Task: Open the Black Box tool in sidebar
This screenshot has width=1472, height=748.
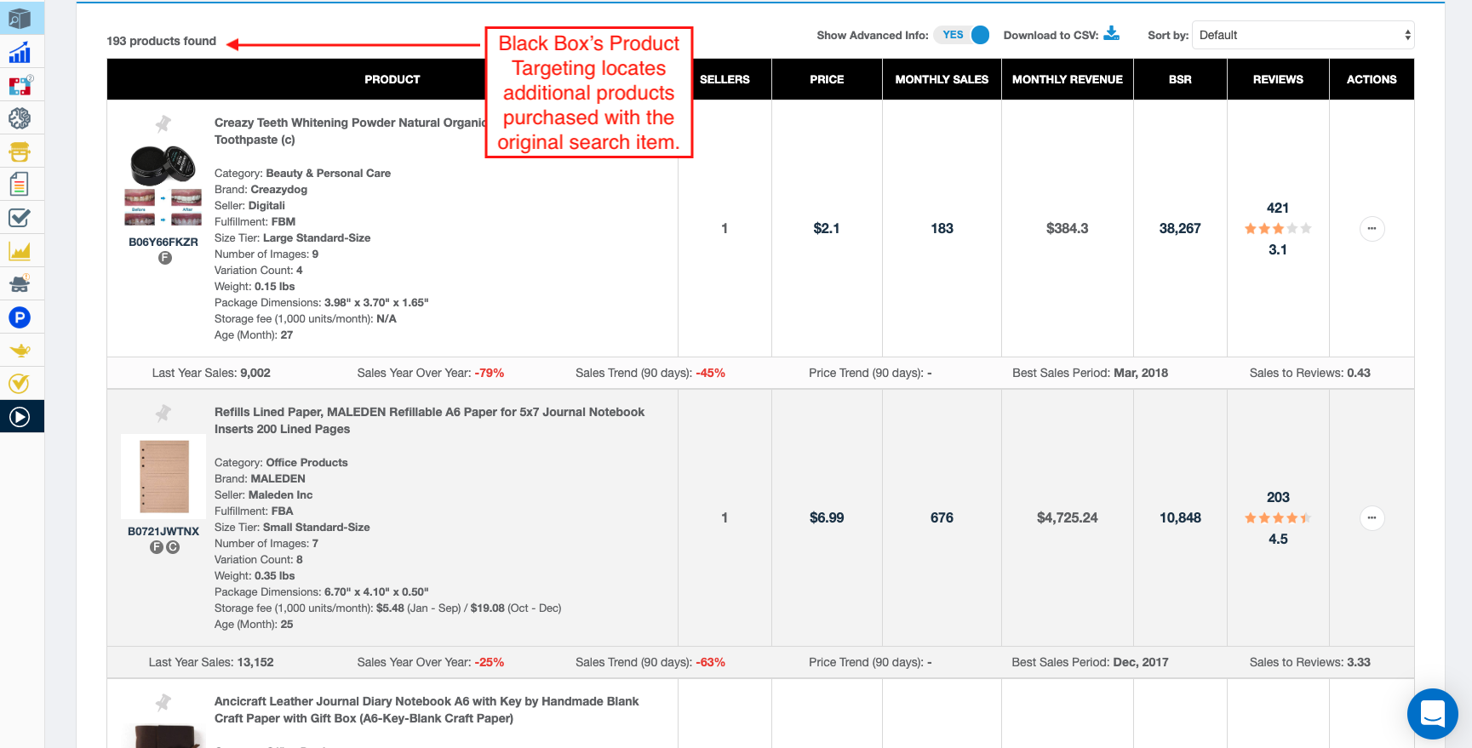Action: [x=20, y=18]
